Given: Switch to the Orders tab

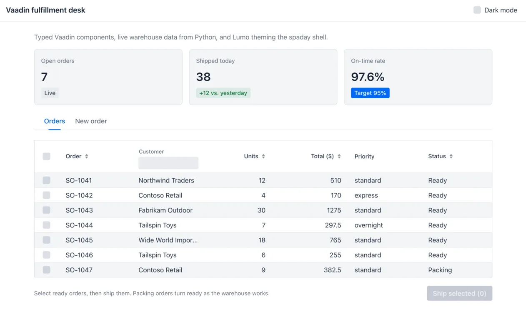Looking at the screenshot, I should click(55, 121).
